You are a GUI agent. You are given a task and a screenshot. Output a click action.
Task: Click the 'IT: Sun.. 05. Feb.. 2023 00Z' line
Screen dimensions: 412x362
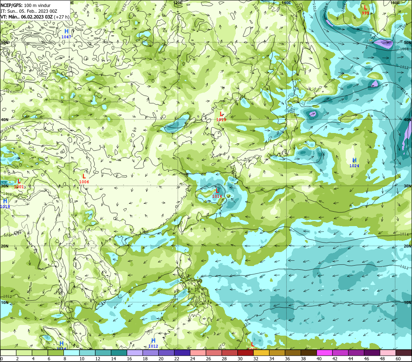[29, 11]
